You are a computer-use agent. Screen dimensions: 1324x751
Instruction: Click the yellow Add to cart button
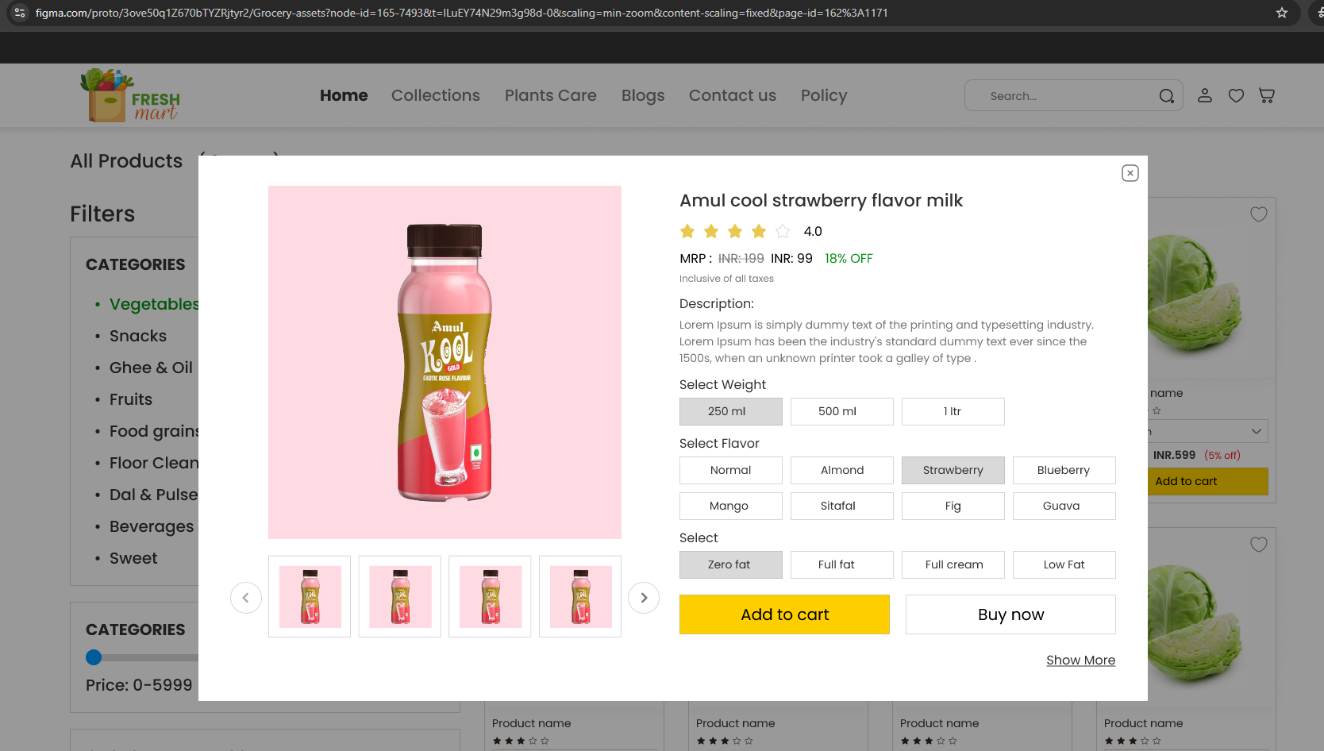click(x=784, y=614)
